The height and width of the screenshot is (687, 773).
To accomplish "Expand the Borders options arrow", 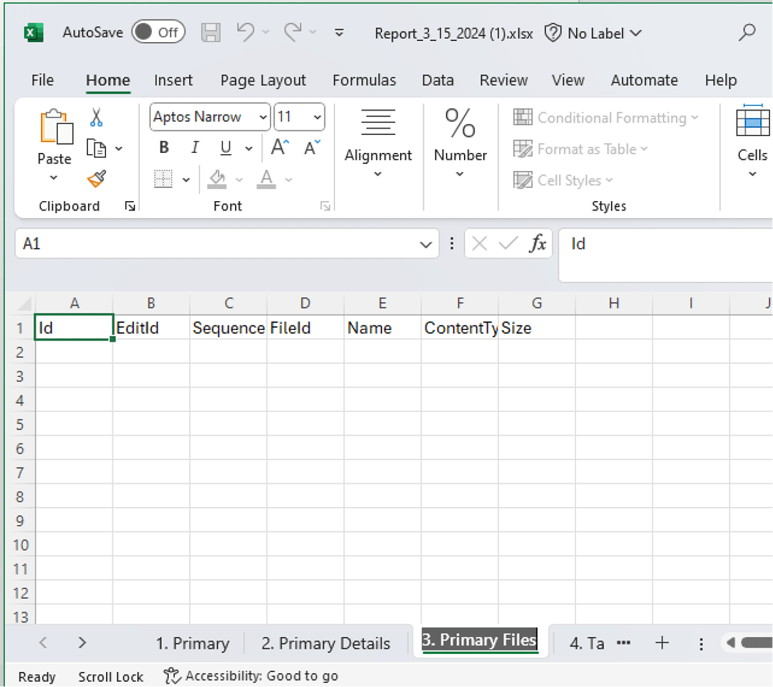I will pos(186,180).
